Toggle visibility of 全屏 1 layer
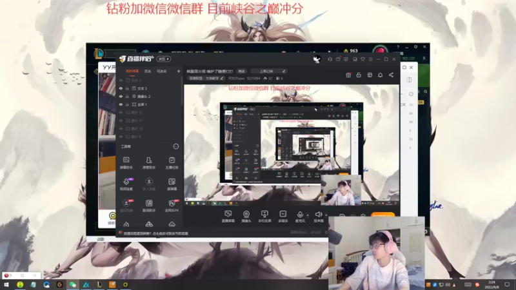The height and width of the screenshot is (290, 516). coord(121,104)
